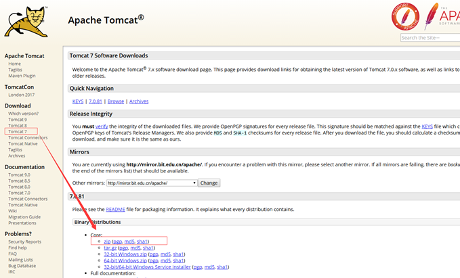Open IRC sidebar link
The height and width of the screenshot is (278, 460).
coord(12,272)
